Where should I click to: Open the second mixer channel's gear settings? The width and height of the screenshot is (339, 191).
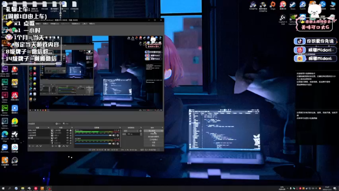pos(118,143)
